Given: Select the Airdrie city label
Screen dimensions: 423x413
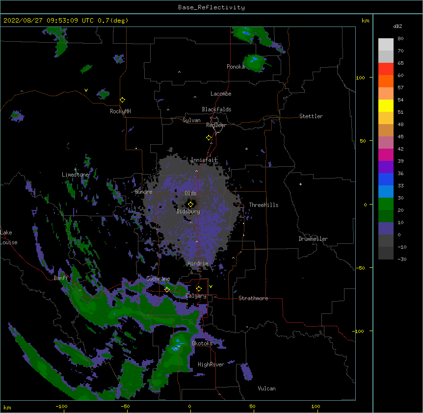Looking at the screenshot, I should point(198,263).
